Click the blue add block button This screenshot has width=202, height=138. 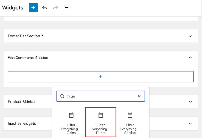tap(33, 8)
